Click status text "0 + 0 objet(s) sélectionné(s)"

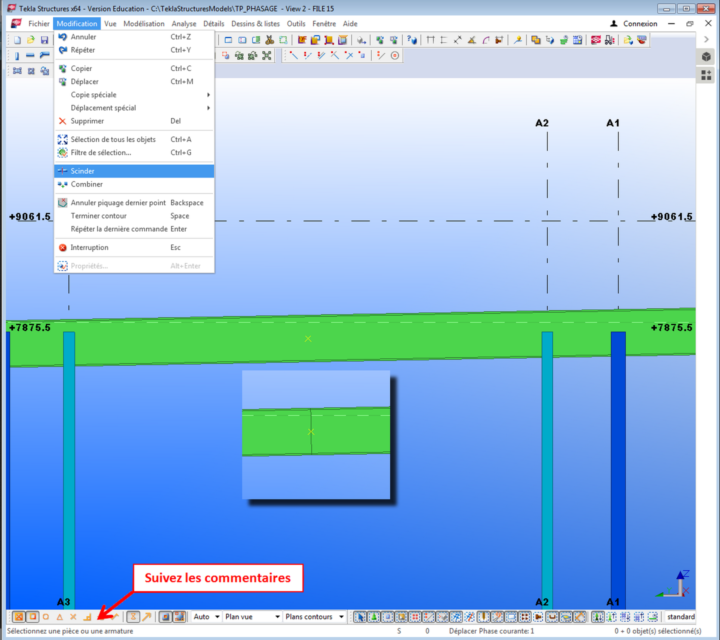[x=658, y=631]
